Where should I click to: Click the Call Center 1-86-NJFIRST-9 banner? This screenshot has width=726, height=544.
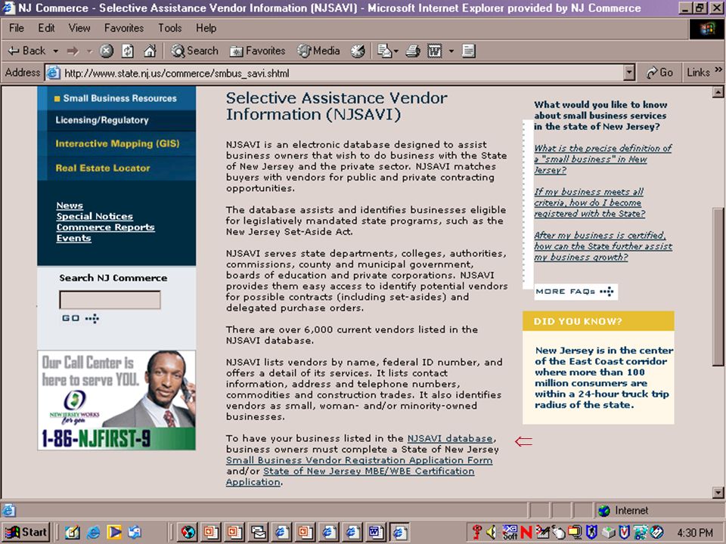pyautogui.click(x=116, y=400)
